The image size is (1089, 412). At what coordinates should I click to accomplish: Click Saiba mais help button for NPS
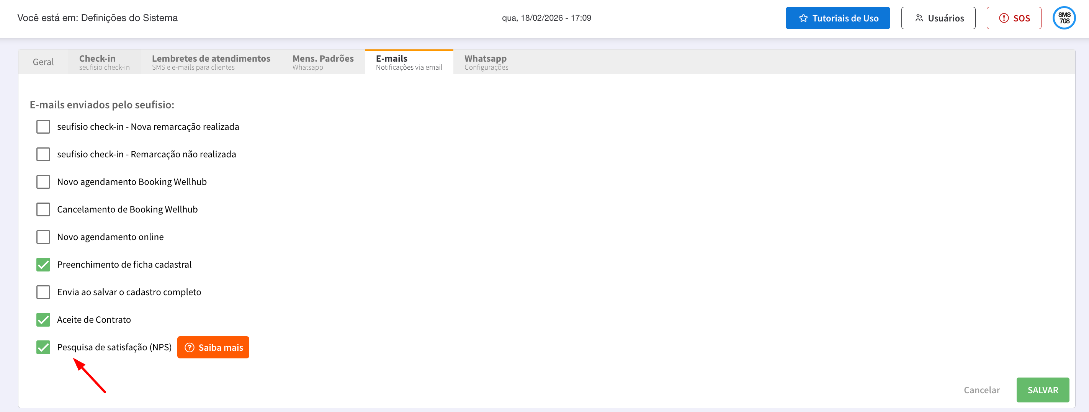point(213,347)
